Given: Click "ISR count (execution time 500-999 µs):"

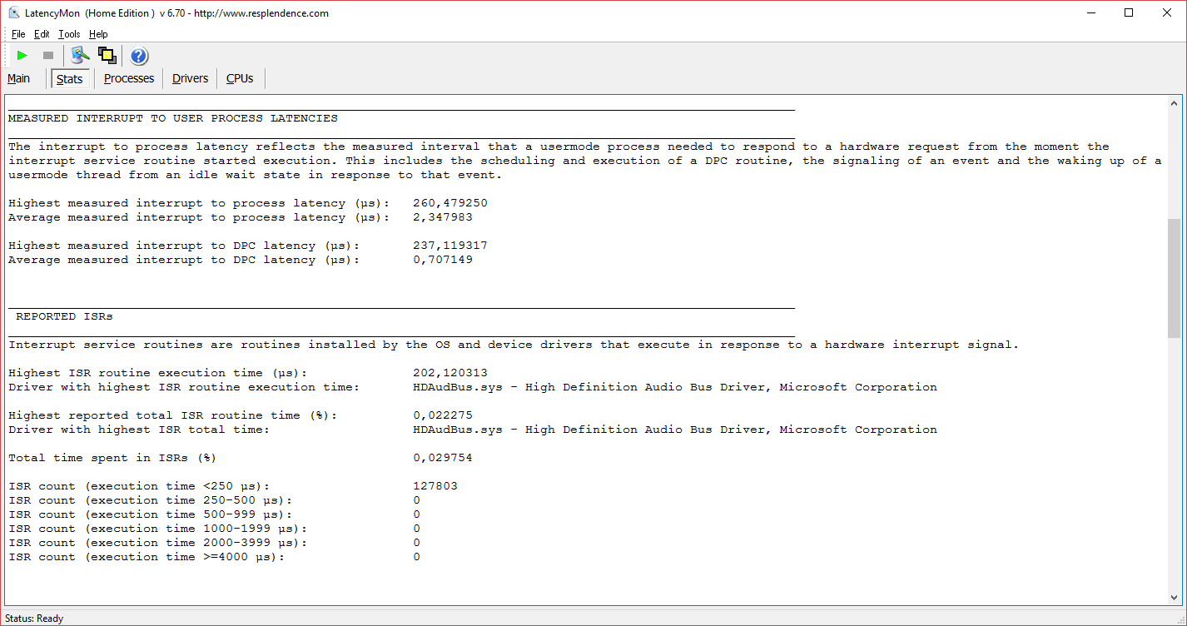Looking at the screenshot, I should pos(151,514).
